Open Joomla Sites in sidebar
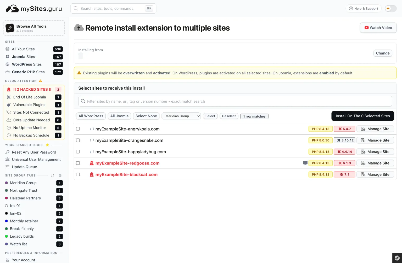 (23, 57)
